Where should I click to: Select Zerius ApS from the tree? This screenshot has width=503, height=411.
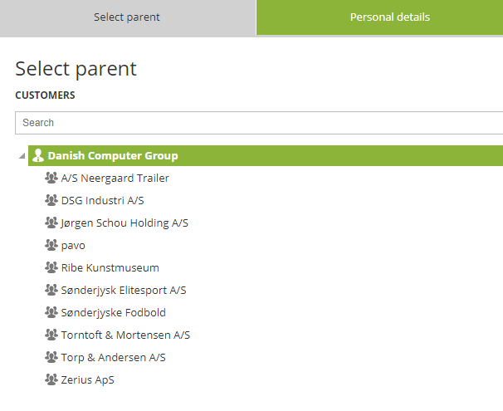88,380
